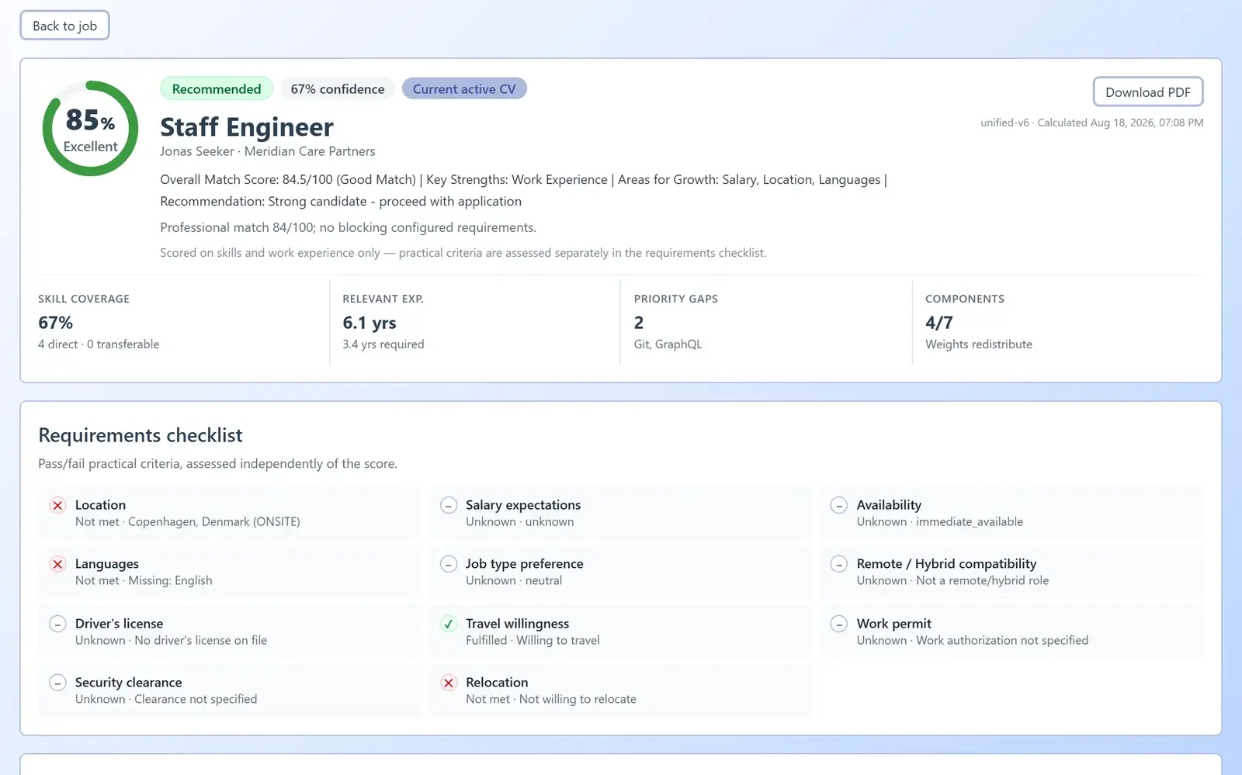Click Unknown · immediate_available text
The height and width of the screenshot is (775, 1242).
point(940,522)
